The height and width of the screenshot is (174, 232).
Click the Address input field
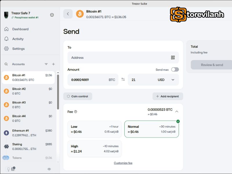pos(123,57)
